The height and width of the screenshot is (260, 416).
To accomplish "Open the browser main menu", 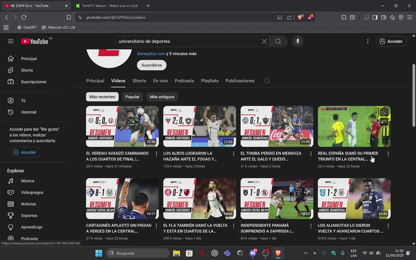I will tap(409, 17).
